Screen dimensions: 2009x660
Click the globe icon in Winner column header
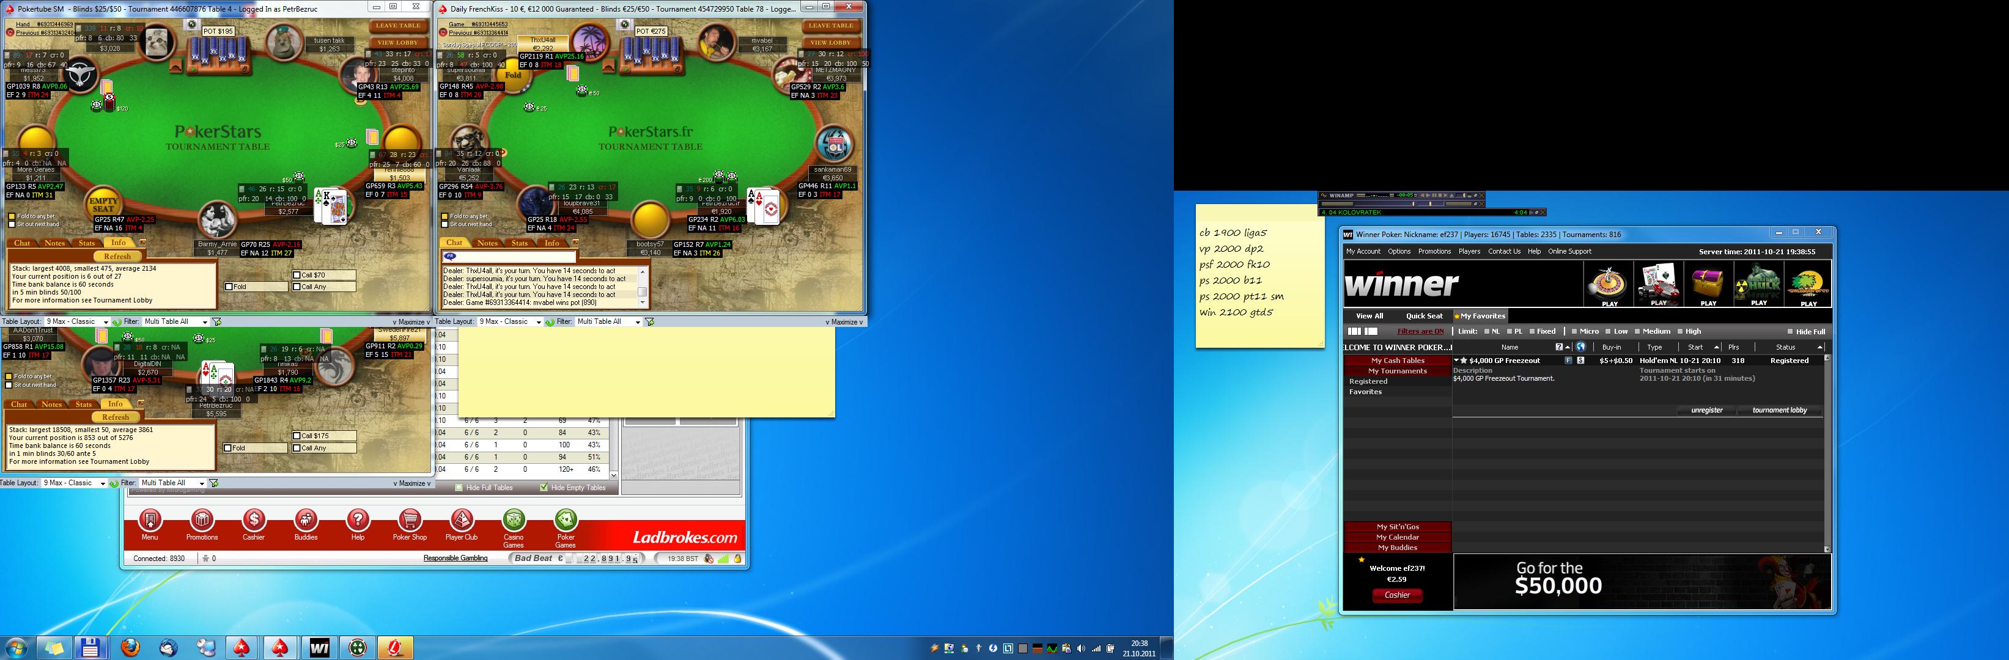[1581, 346]
